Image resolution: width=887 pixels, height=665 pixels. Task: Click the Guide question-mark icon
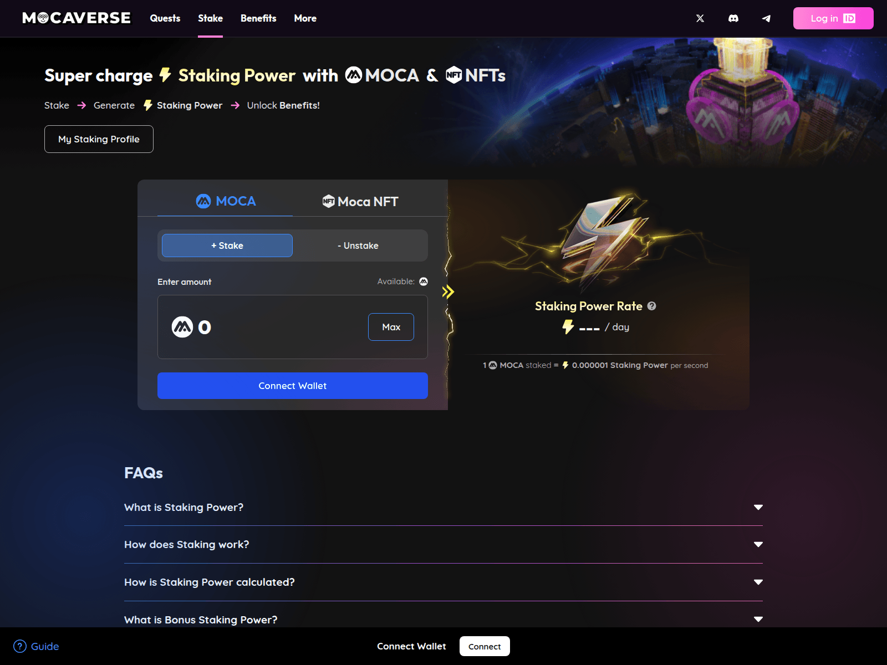(x=20, y=646)
